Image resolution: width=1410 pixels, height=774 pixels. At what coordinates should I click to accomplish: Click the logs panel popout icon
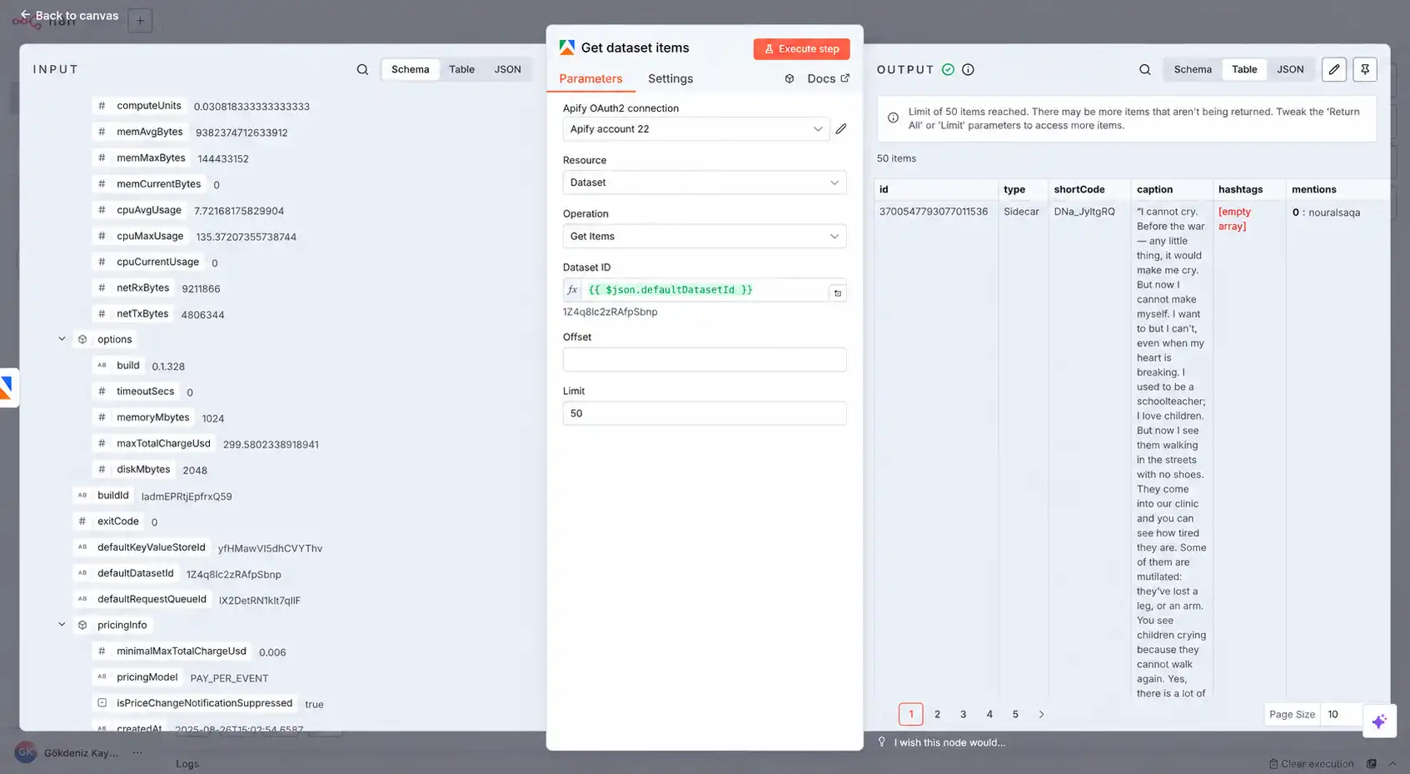[x=1372, y=764]
